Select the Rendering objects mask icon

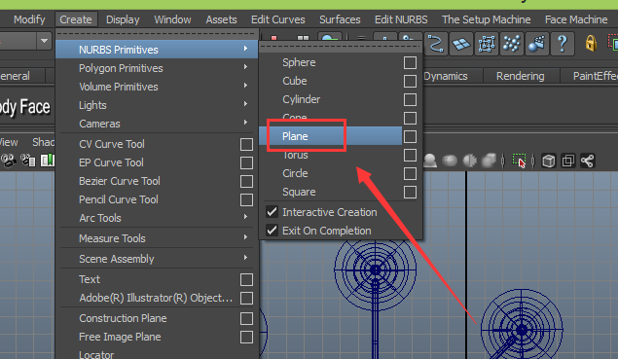point(537,44)
